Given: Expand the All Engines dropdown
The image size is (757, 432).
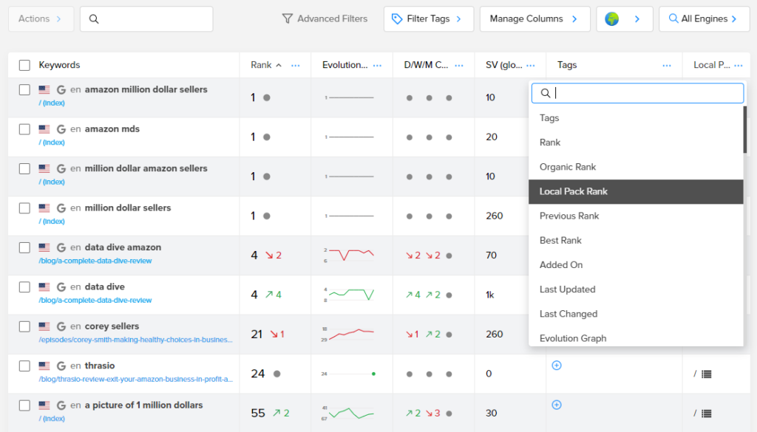Looking at the screenshot, I should tap(704, 18).
